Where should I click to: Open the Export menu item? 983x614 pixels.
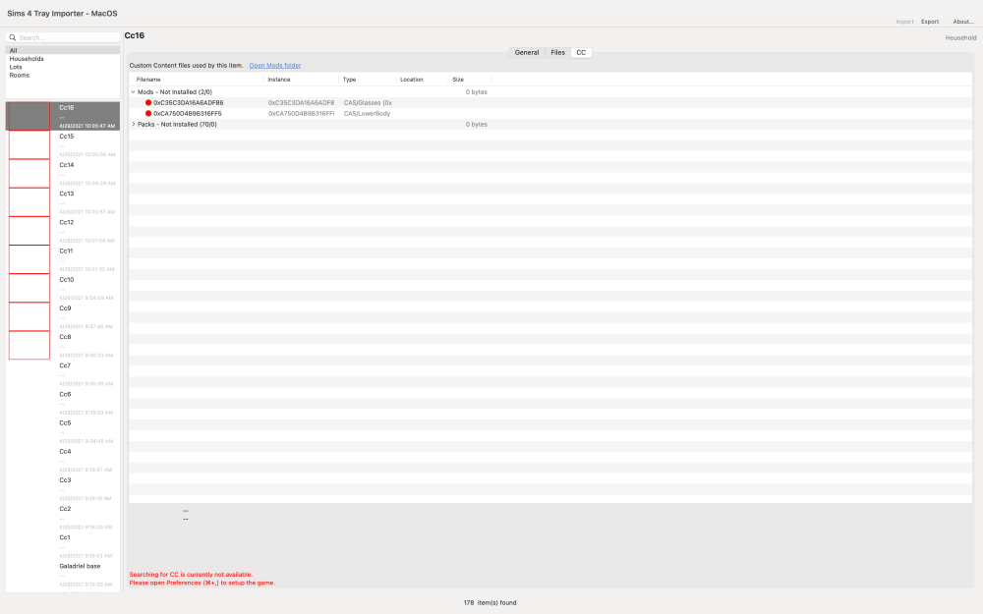tap(930, 22)
